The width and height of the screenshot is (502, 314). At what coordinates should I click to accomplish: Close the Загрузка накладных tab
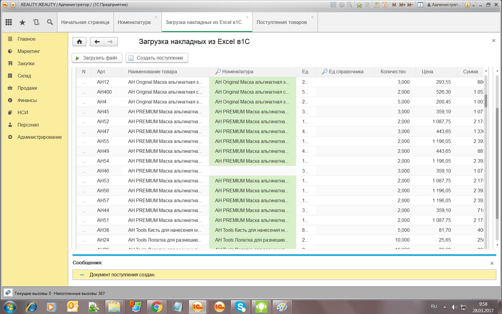(247, 17)
